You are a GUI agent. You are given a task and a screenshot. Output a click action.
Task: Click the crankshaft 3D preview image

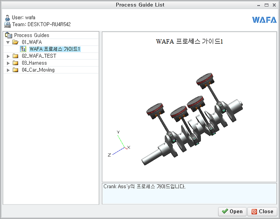(192, 119)
